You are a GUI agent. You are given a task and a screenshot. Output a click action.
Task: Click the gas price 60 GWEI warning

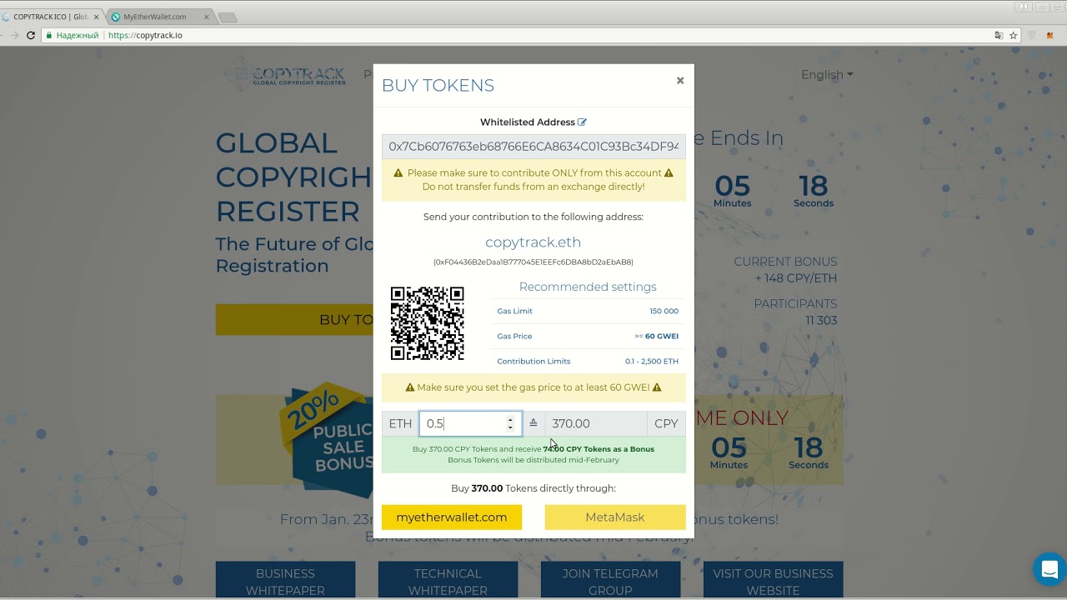coord(533,387)
